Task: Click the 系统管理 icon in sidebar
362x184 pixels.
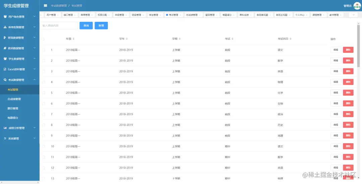Action: 5,139
